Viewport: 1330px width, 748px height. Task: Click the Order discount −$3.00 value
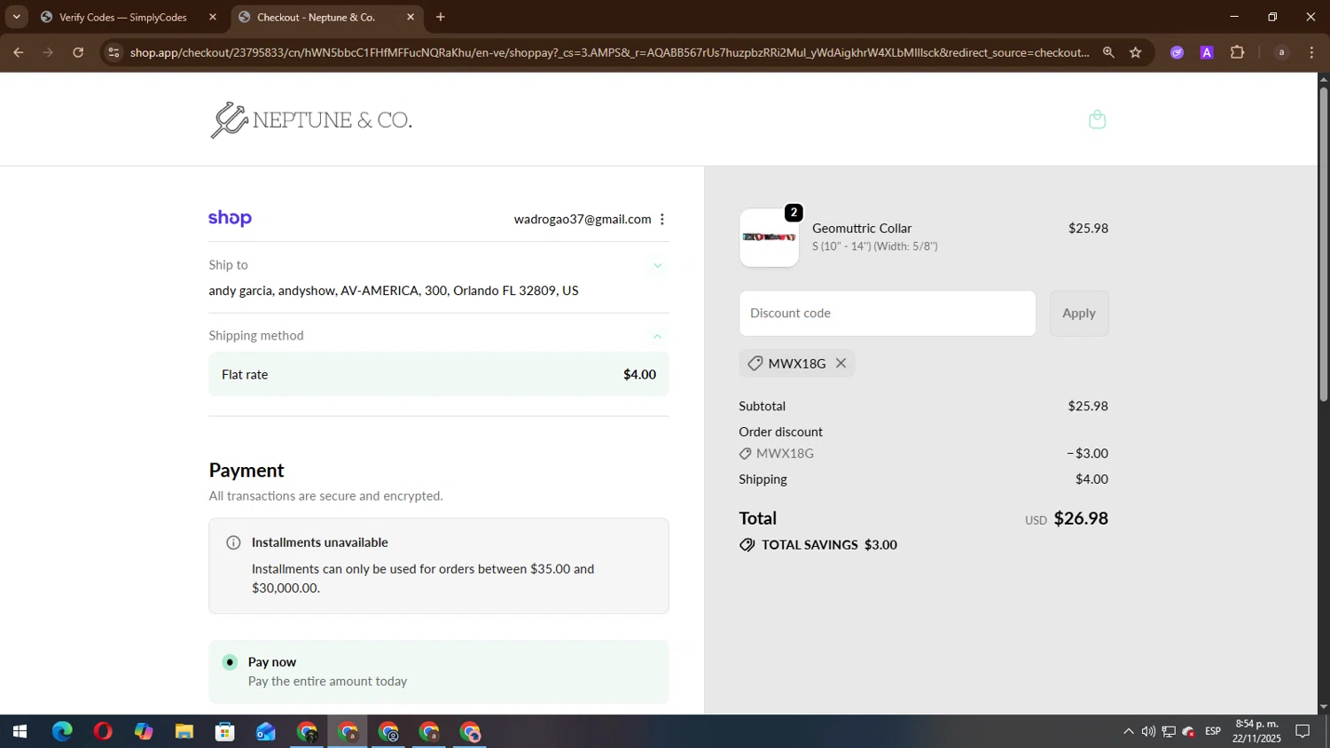pyautogui.click(x=1088, y=453)
